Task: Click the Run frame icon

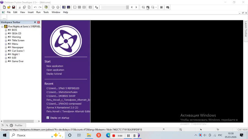Action: point(153,7)
